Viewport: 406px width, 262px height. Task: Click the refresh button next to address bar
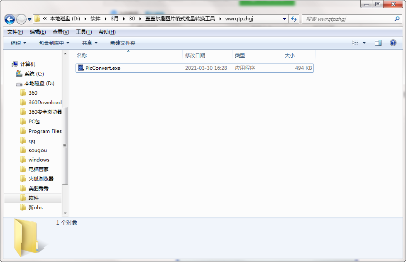coord(294,19)
